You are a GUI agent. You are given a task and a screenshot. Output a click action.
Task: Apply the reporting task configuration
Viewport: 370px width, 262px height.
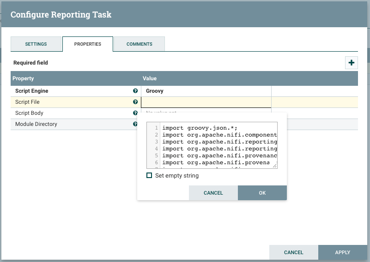pos(342,252)
